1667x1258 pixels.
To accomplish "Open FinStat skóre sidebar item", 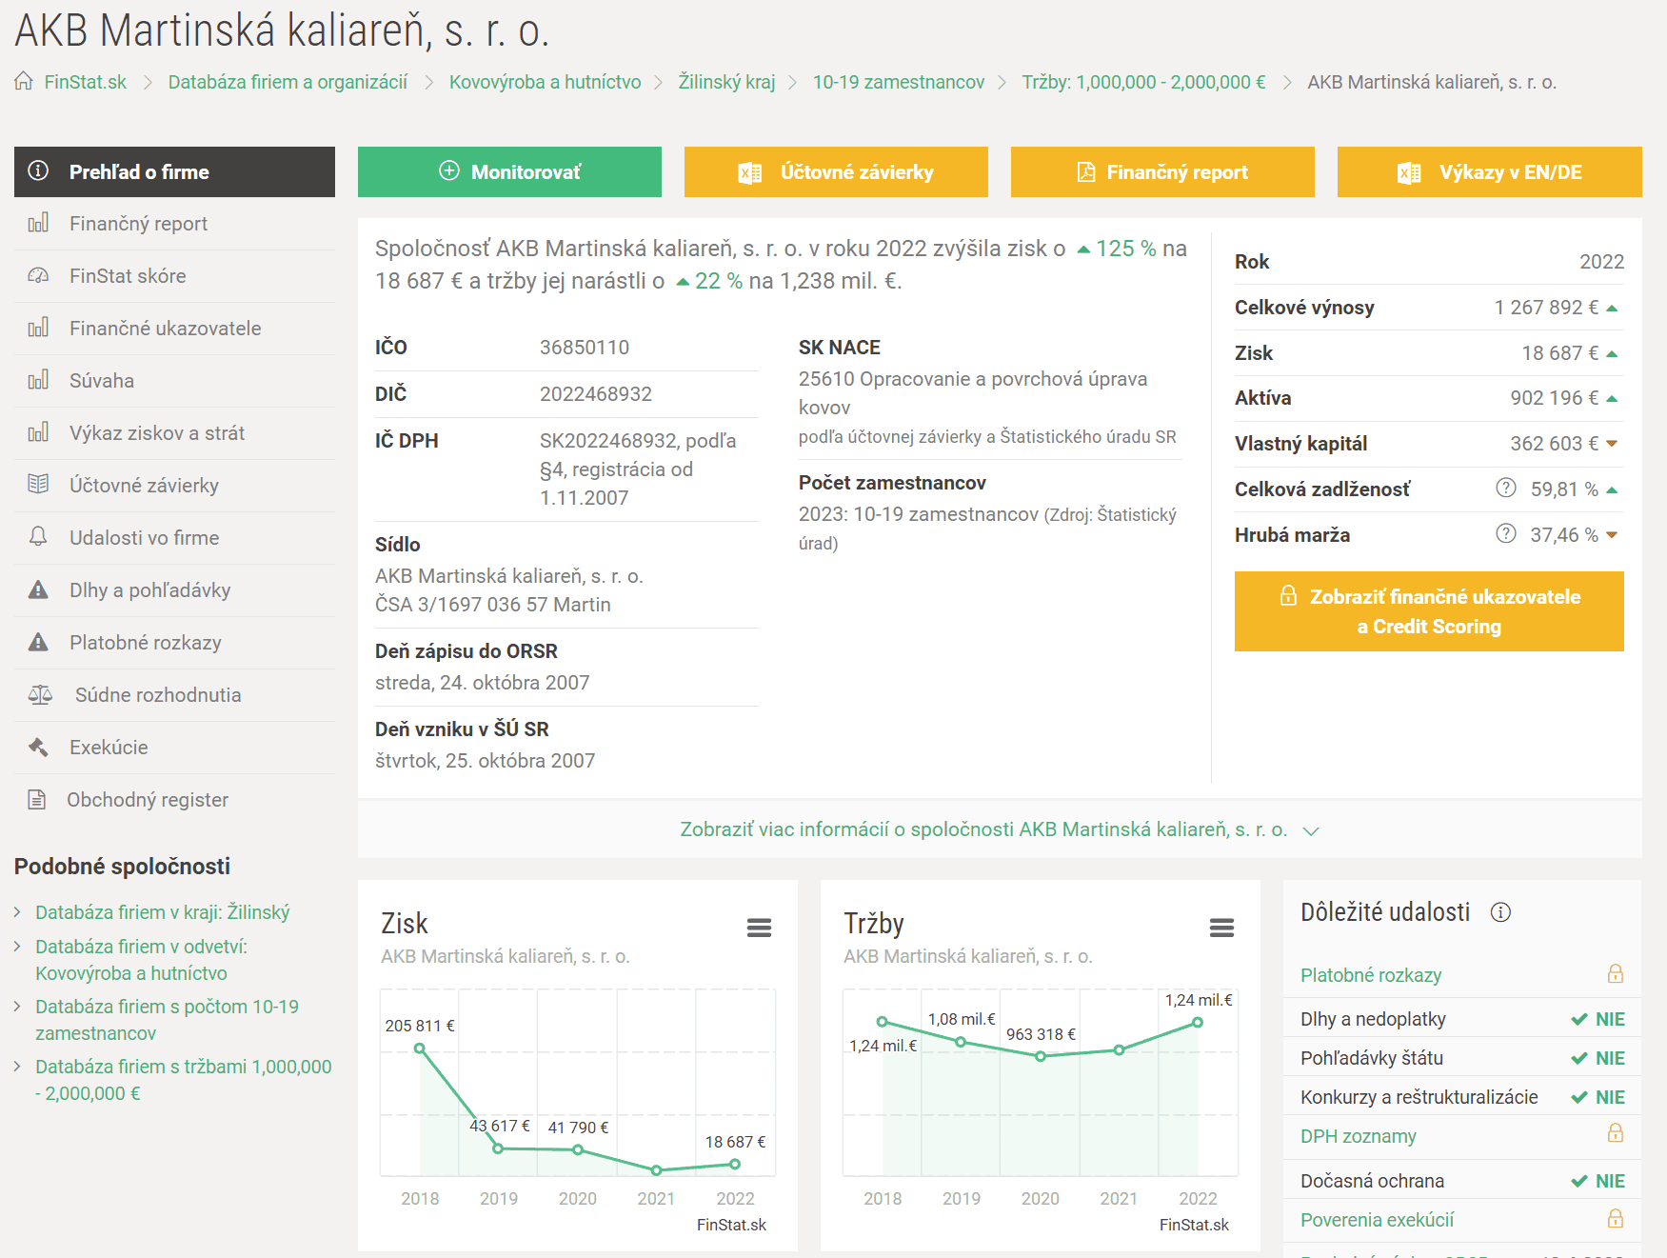I will [x=128, y=276].
